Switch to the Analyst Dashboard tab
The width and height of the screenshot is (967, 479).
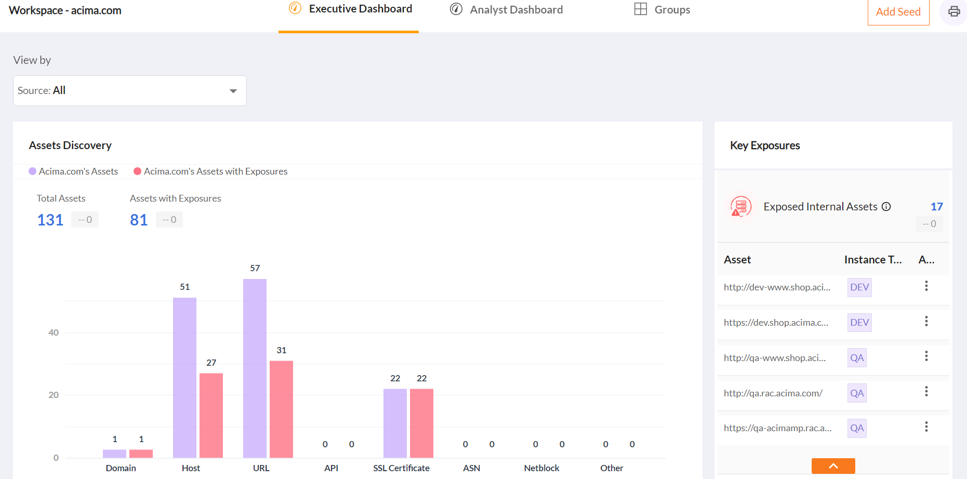(506, 10)
